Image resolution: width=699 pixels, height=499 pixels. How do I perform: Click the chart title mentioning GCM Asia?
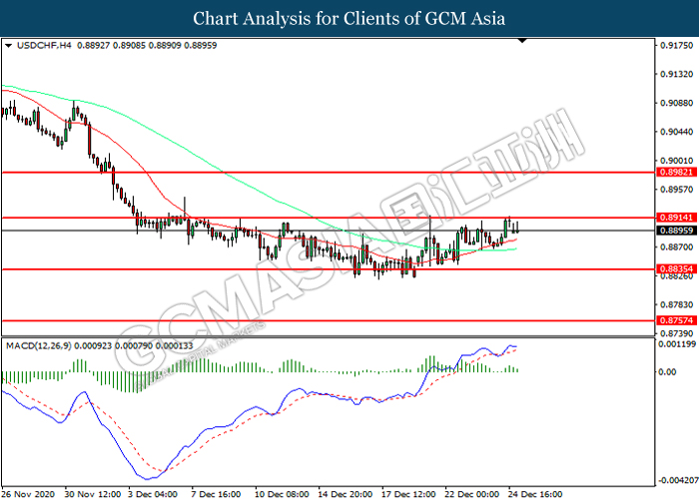pos(349,18)
